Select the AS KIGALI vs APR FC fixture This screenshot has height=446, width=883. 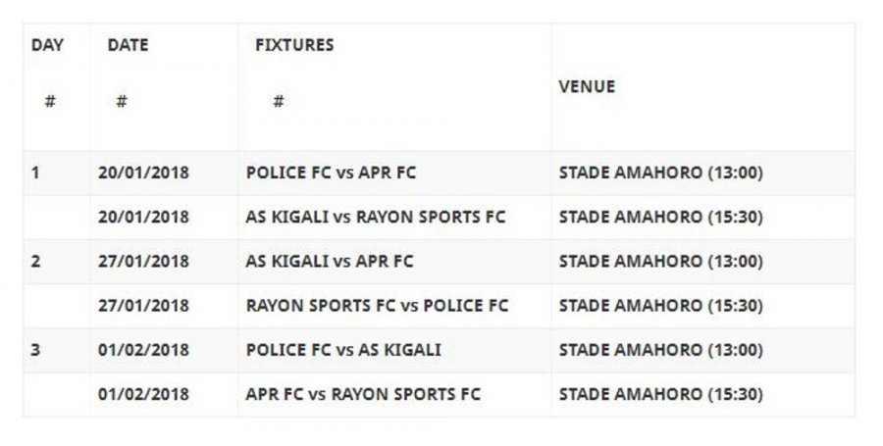tap(330, 262)
